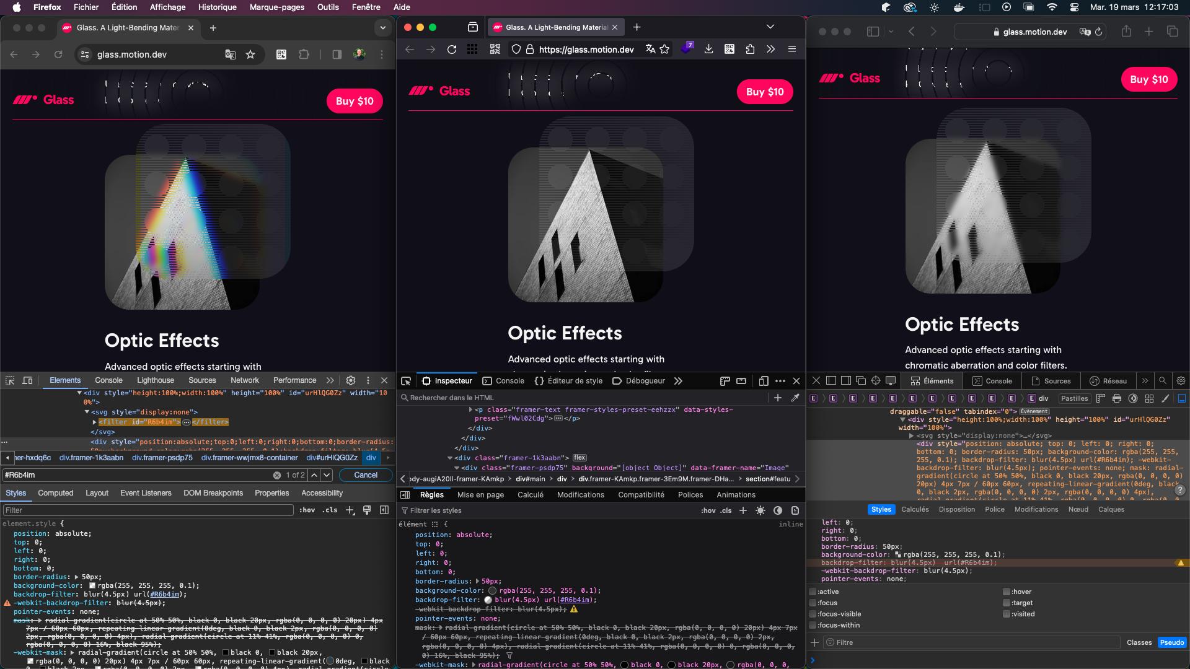This screenshot has width=1190, height=669.
Task: Expand svg display:none node in Safari Elements
Action: 911,435
